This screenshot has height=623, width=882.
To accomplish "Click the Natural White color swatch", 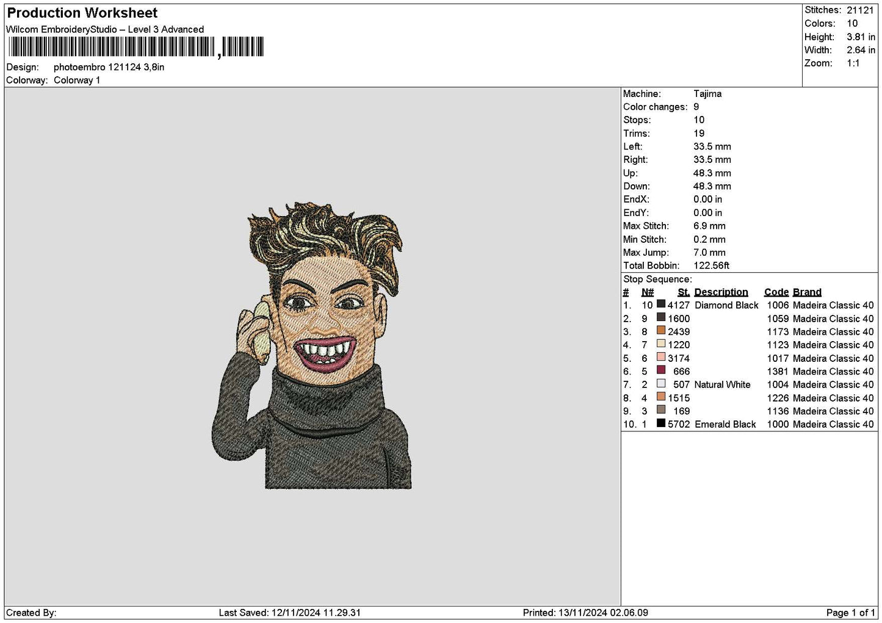I will (x=661, y=384).
